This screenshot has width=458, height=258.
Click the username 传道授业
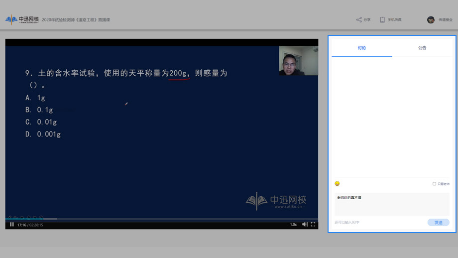pos(445,20)
